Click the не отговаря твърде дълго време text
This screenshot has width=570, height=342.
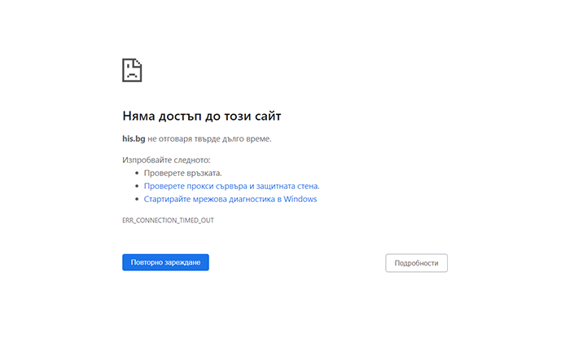click(x=209, y=138)
